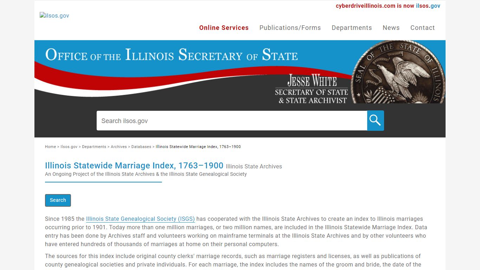The width and height of the screenshot is (480, 270).
Task: Click breadcrumb text 'Illinois Statewide Marriage Index, 1763–1900'
Action: (x=198, y=147)
